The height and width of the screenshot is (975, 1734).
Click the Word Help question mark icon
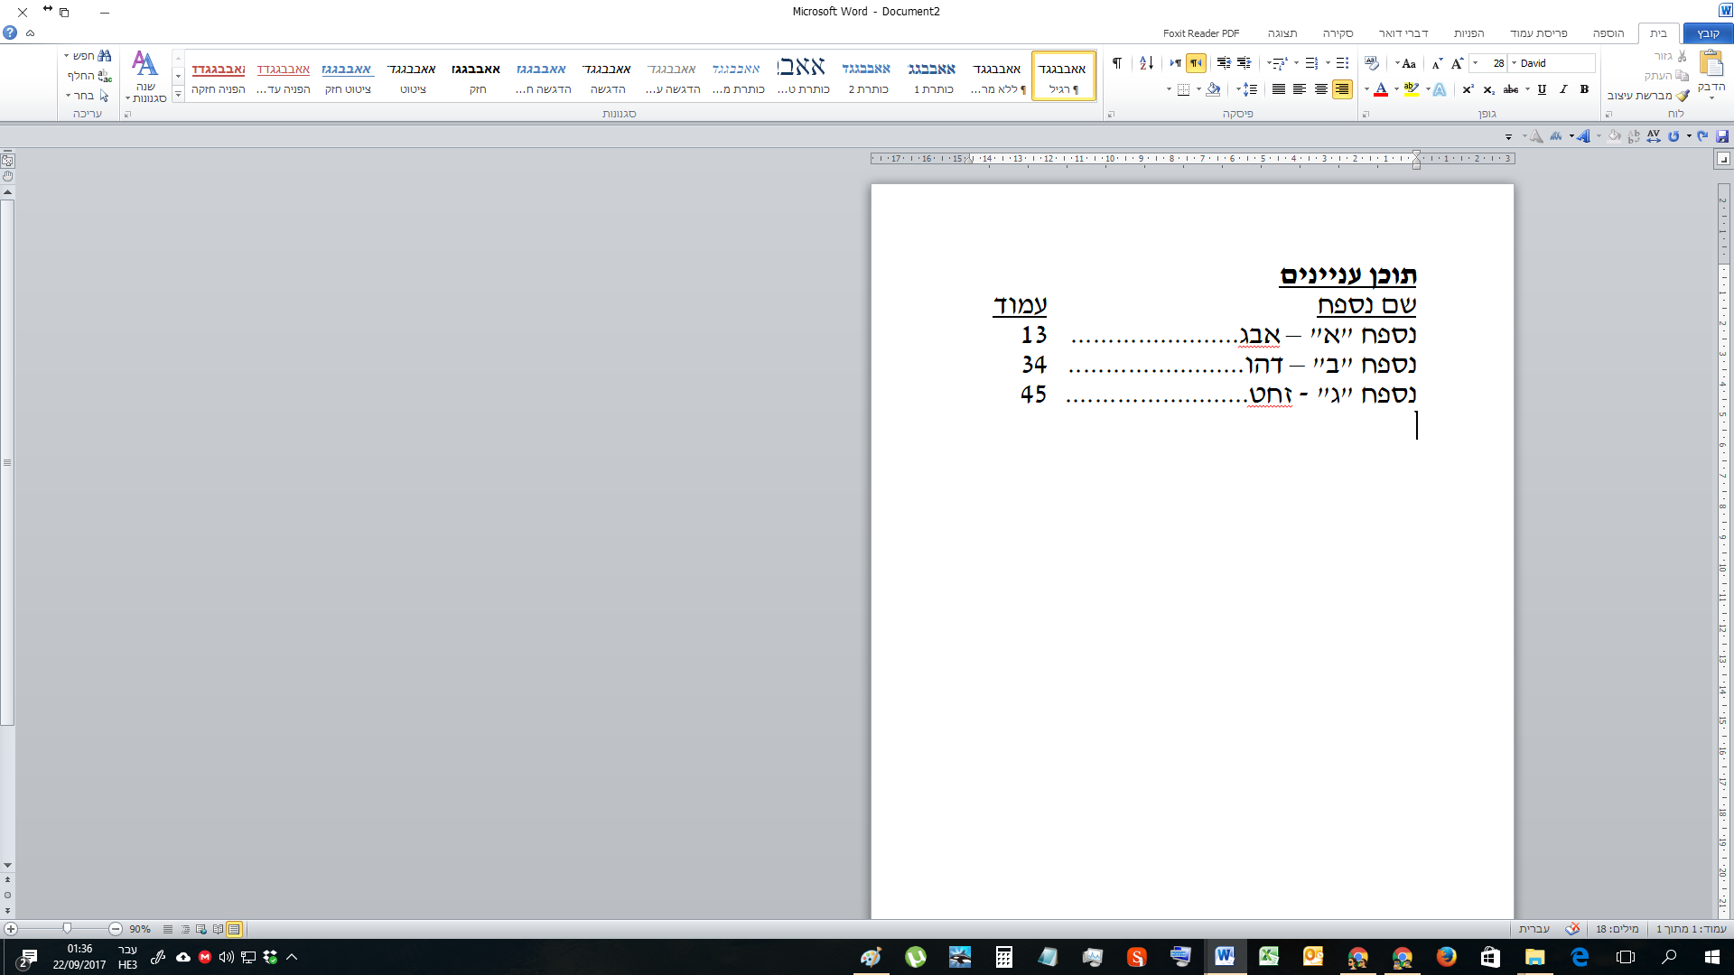[x=10, y=32]
